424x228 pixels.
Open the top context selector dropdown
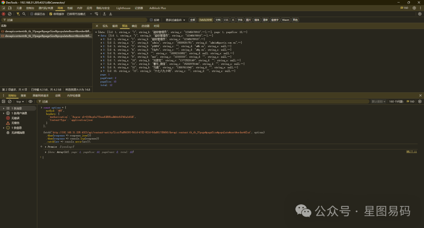point(20,102)
